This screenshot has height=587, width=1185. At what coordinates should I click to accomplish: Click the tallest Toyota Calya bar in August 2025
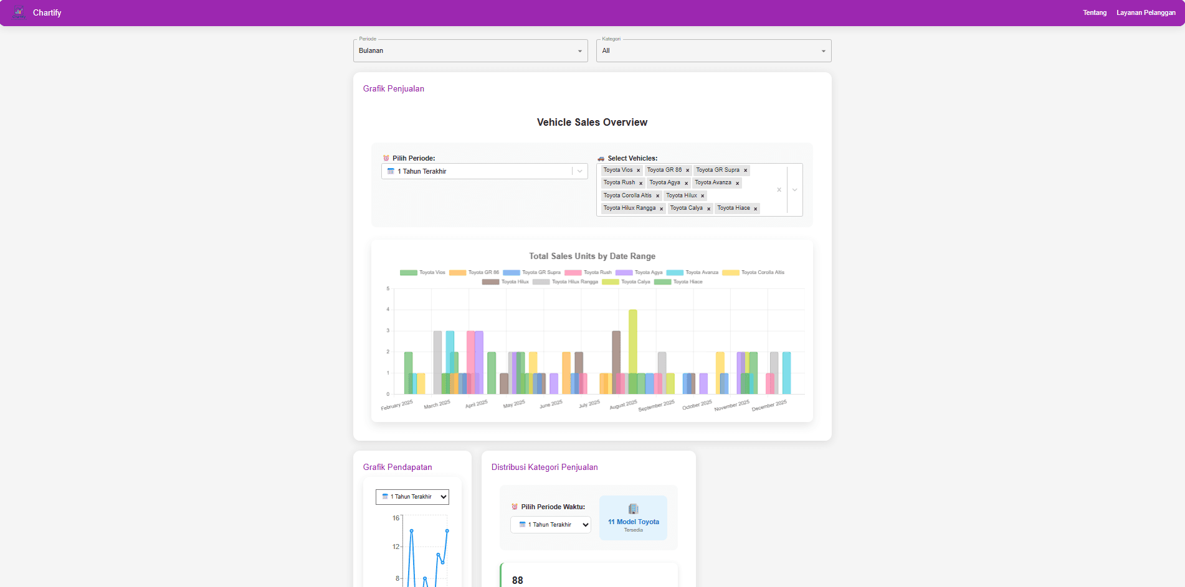[632, 352]
